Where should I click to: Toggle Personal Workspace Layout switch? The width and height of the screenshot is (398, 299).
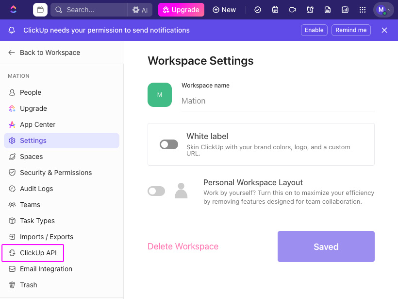156,191
